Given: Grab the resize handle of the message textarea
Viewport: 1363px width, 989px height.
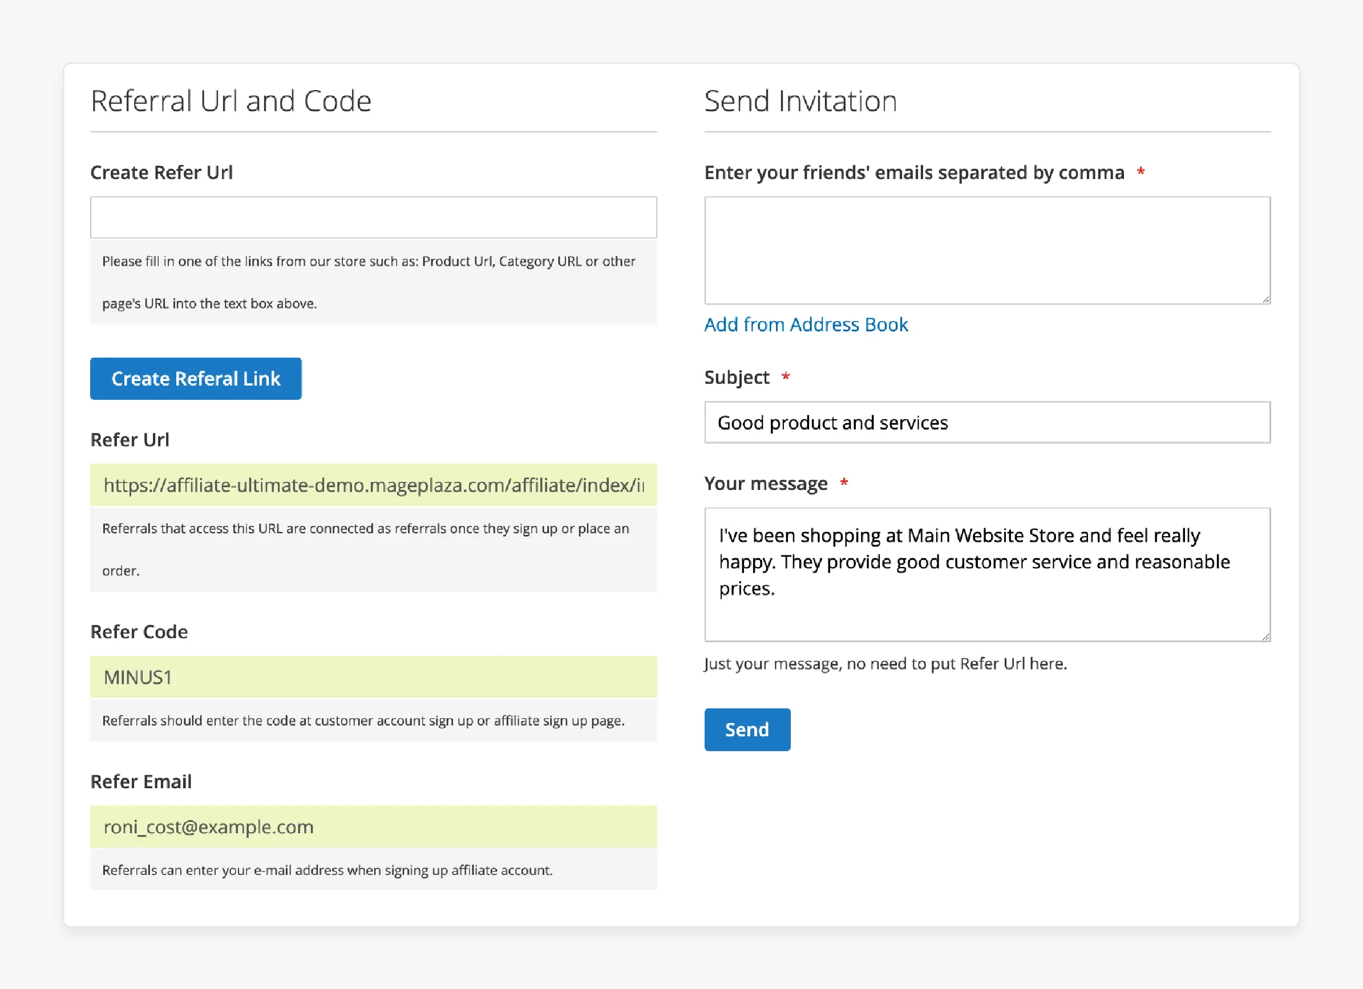Looking at the screenshot, I should (1265, 637).
